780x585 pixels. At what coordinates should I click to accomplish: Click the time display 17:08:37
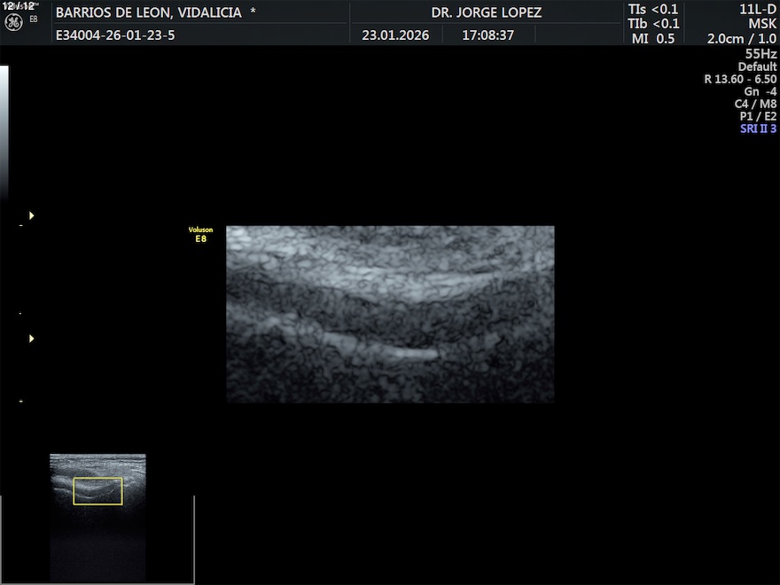pyautogui.click(x=487, y=35)
